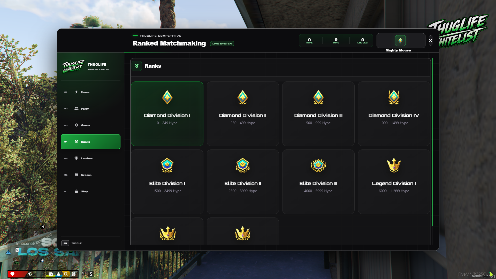496x279 pixels.
Task: Click the Hype counter stat
Action: coord(309,41)
